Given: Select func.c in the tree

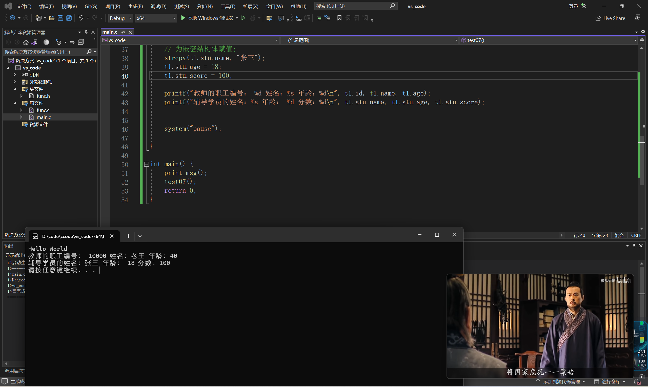Looking at the screenshot, I should pos(43,110).
